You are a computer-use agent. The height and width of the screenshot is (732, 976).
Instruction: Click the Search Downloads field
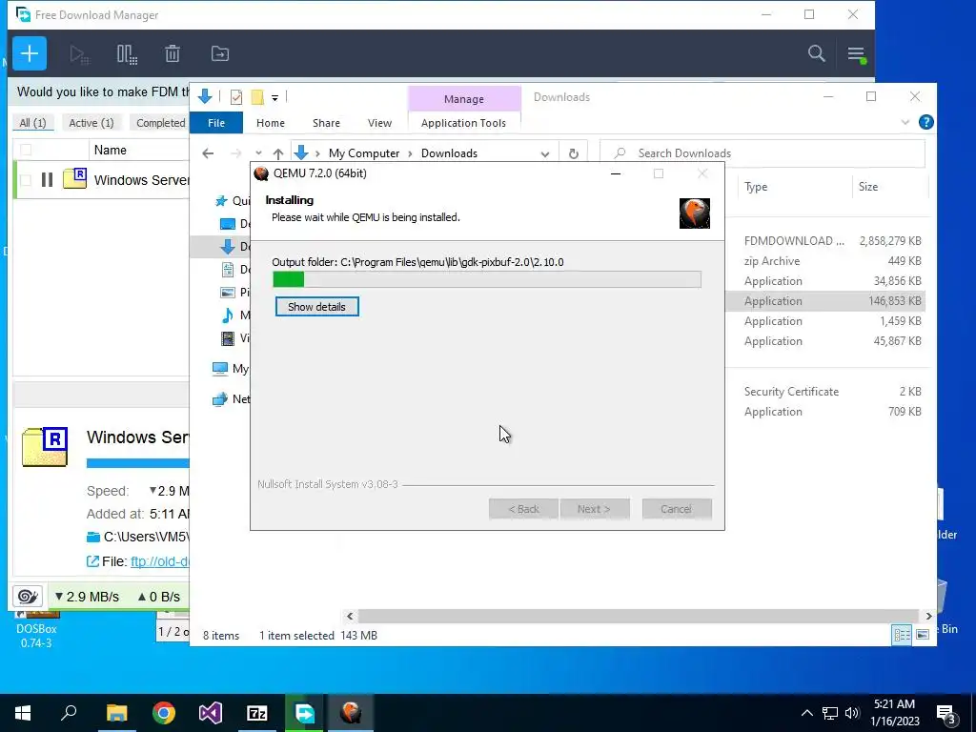click(x=762, y=153)
